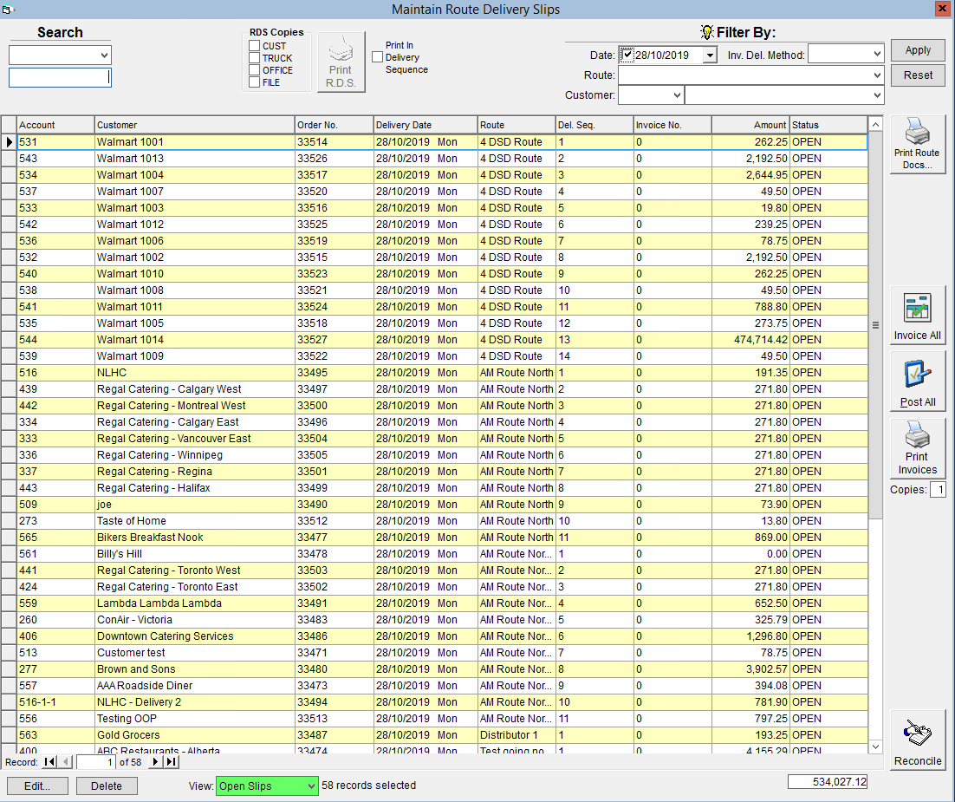Sort by the Amount column header
Screen dimensions: 955x802
coord(751,125)
